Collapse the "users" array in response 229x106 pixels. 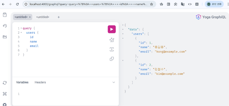pyautogui.click(x=123, y=34)
